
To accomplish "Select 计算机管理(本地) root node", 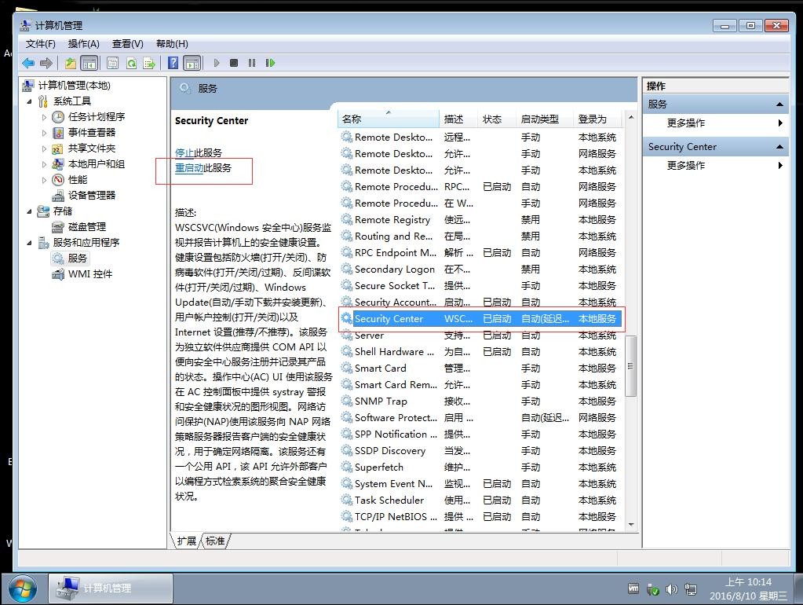I will click(75, 86).
